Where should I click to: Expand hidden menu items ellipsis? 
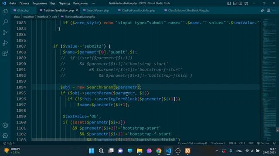pos(93,3)
